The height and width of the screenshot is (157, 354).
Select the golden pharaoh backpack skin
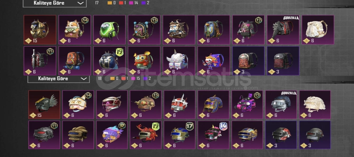click(x=40, y=30)
